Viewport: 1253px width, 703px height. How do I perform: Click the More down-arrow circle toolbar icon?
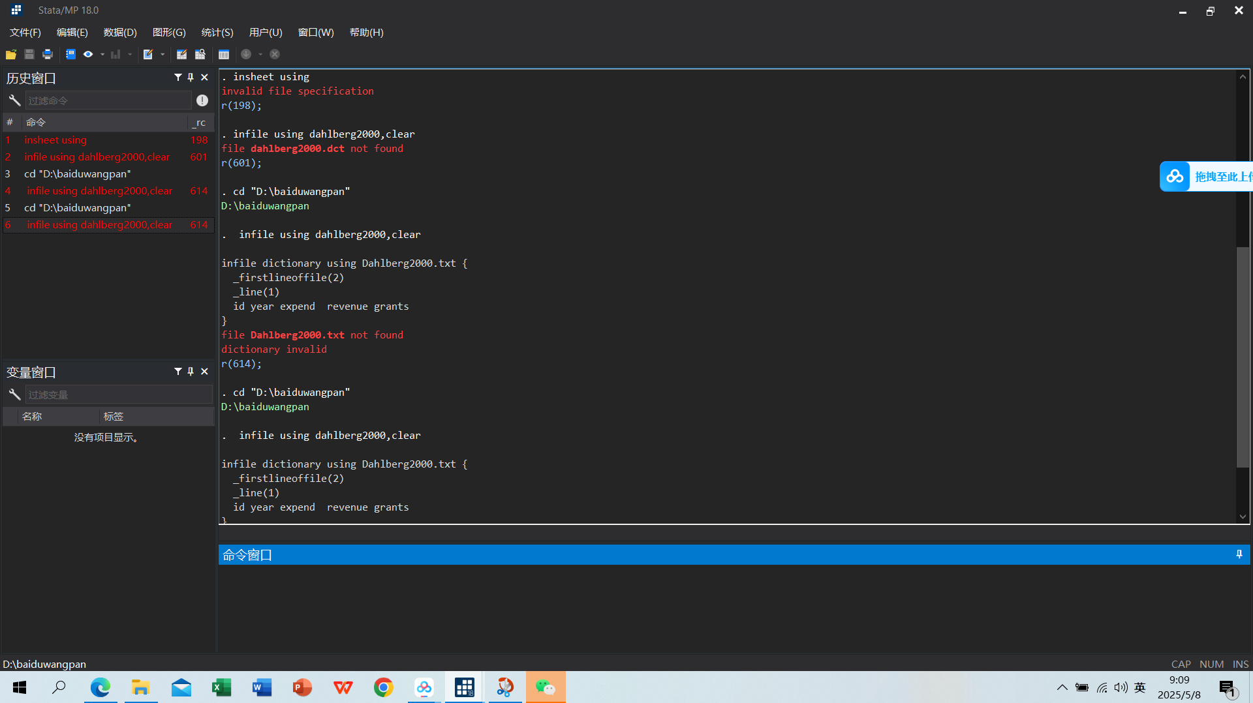tap(246, 54)
